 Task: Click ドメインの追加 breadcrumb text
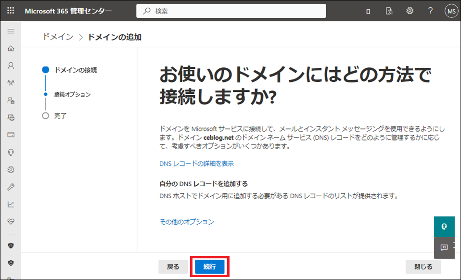[x=115, y=38]
